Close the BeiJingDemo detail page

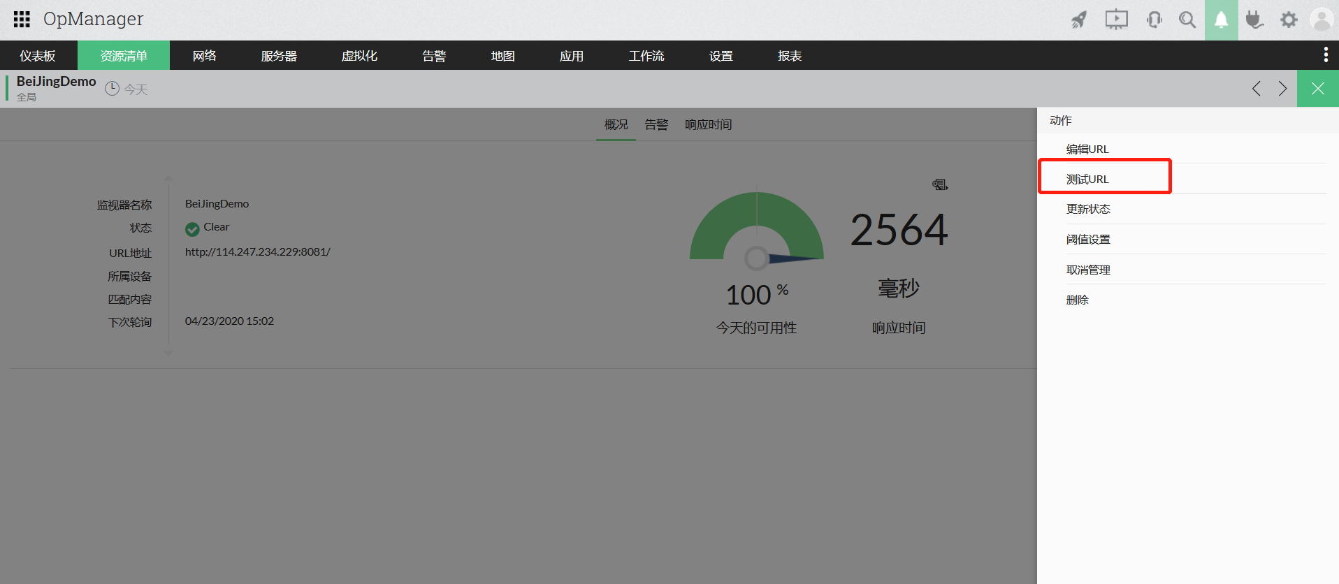tap(1318, 89)
